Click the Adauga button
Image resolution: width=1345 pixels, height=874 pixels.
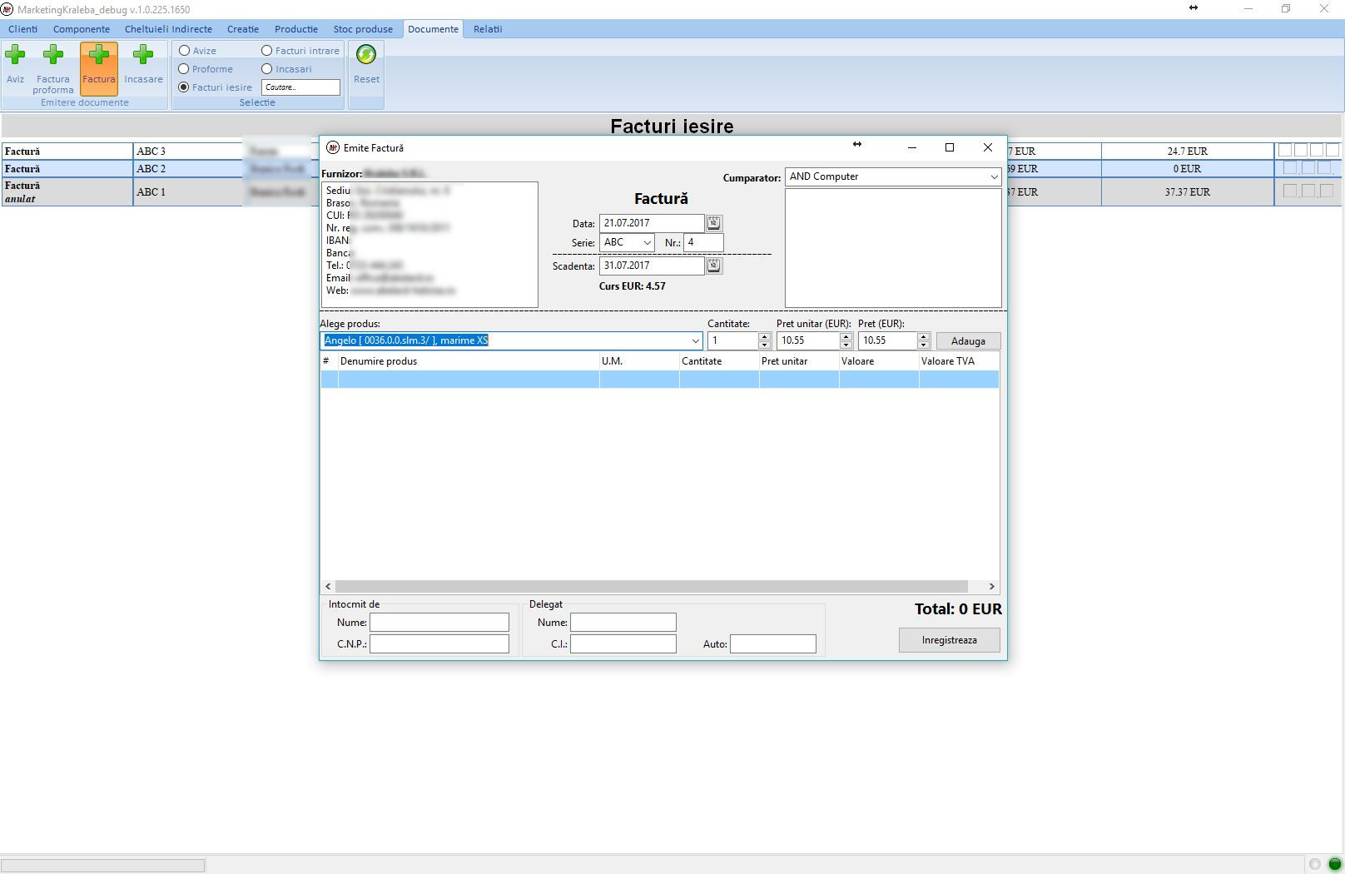968,341
